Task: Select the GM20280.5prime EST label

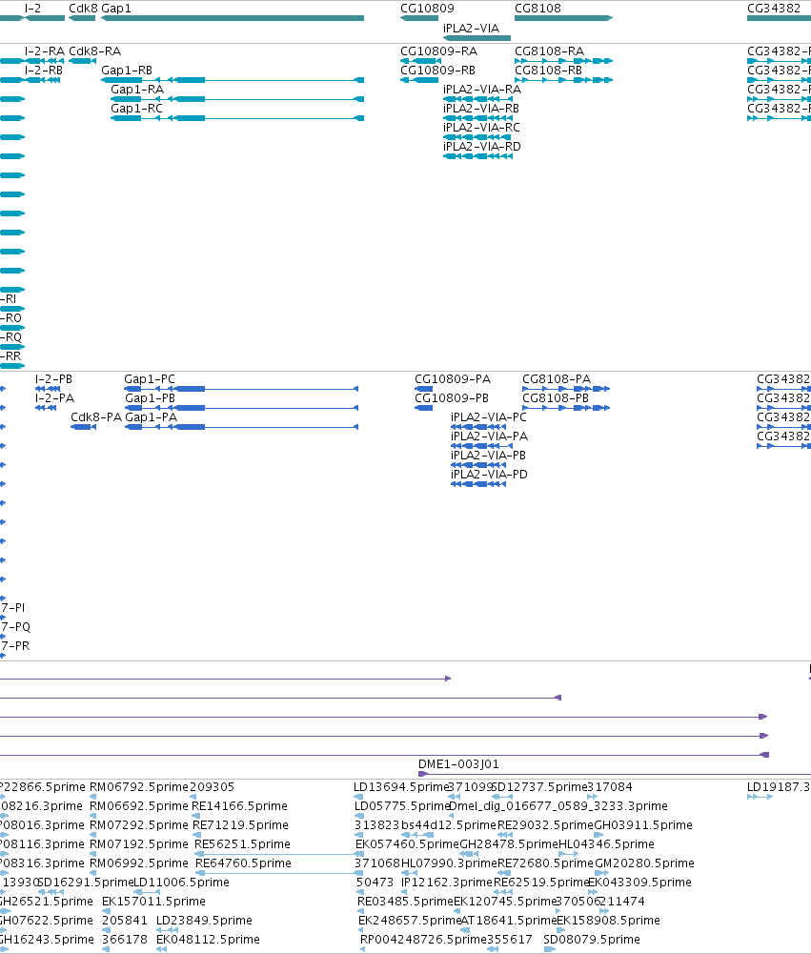Action: coord(644,863)
